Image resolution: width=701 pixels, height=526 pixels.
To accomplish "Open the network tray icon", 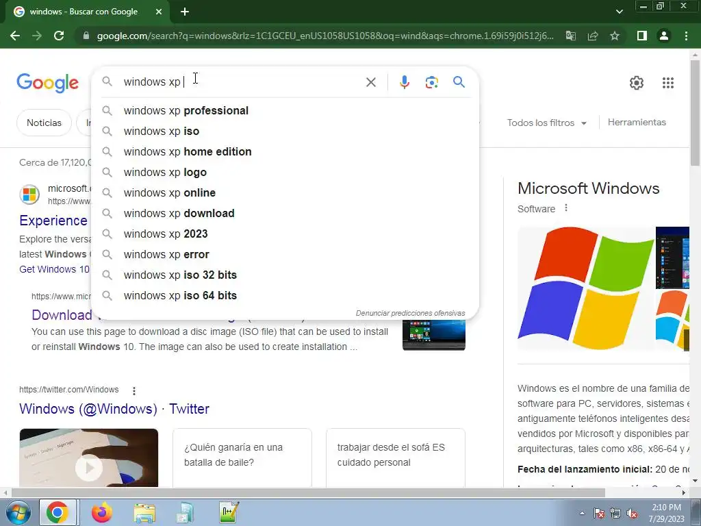I will click(x=615, y=514).
